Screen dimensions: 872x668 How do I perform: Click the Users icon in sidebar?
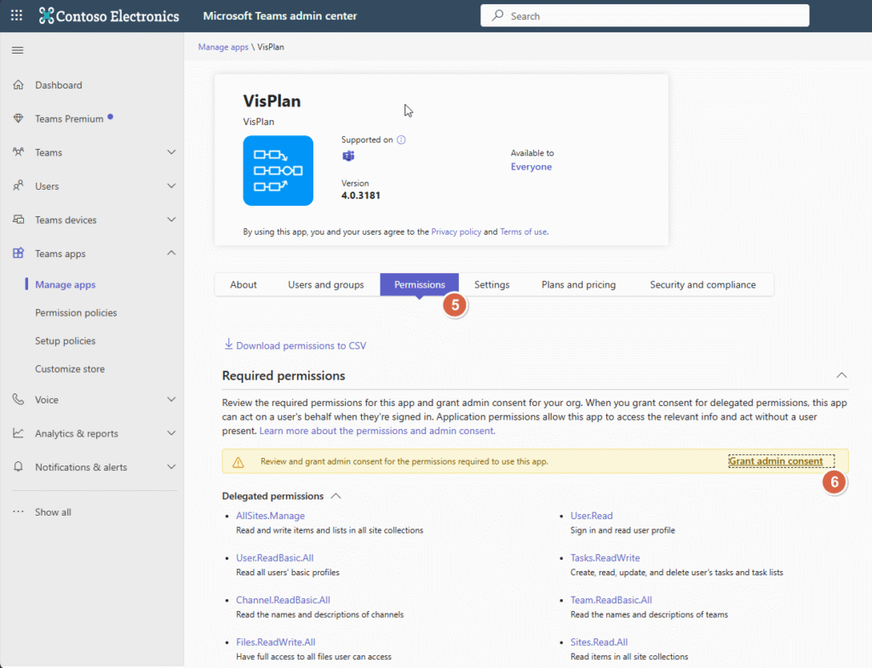pos(19,186)
